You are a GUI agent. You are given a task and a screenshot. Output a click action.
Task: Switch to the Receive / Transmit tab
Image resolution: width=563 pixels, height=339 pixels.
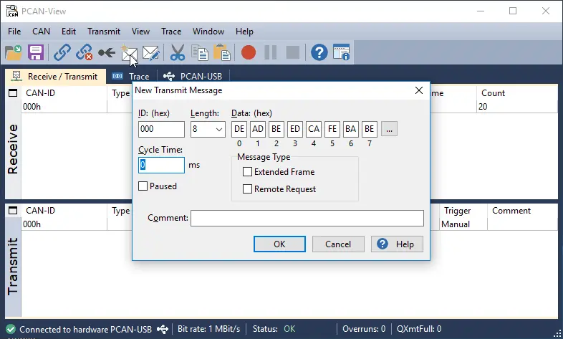tap(55, 77)
